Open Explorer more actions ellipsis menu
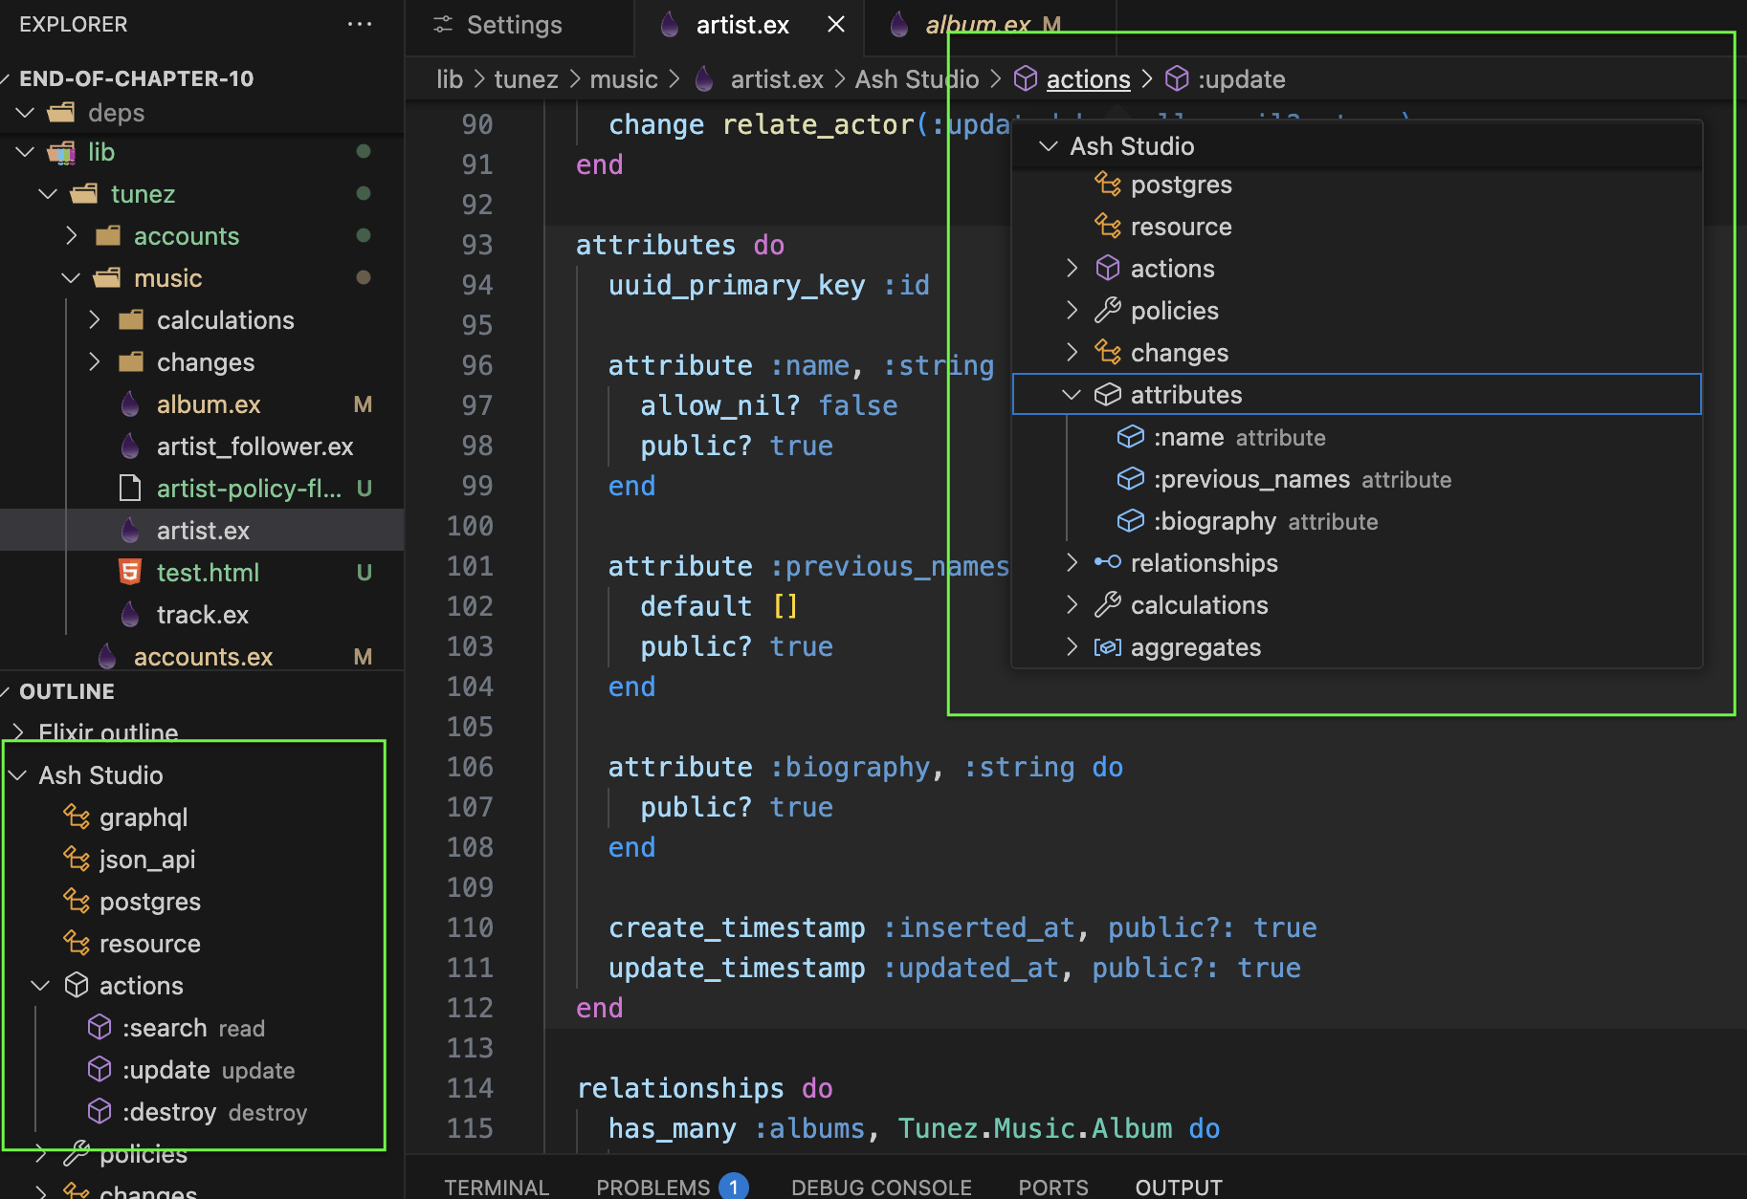Viewport: 1747px width, 1199px height. 360,25
